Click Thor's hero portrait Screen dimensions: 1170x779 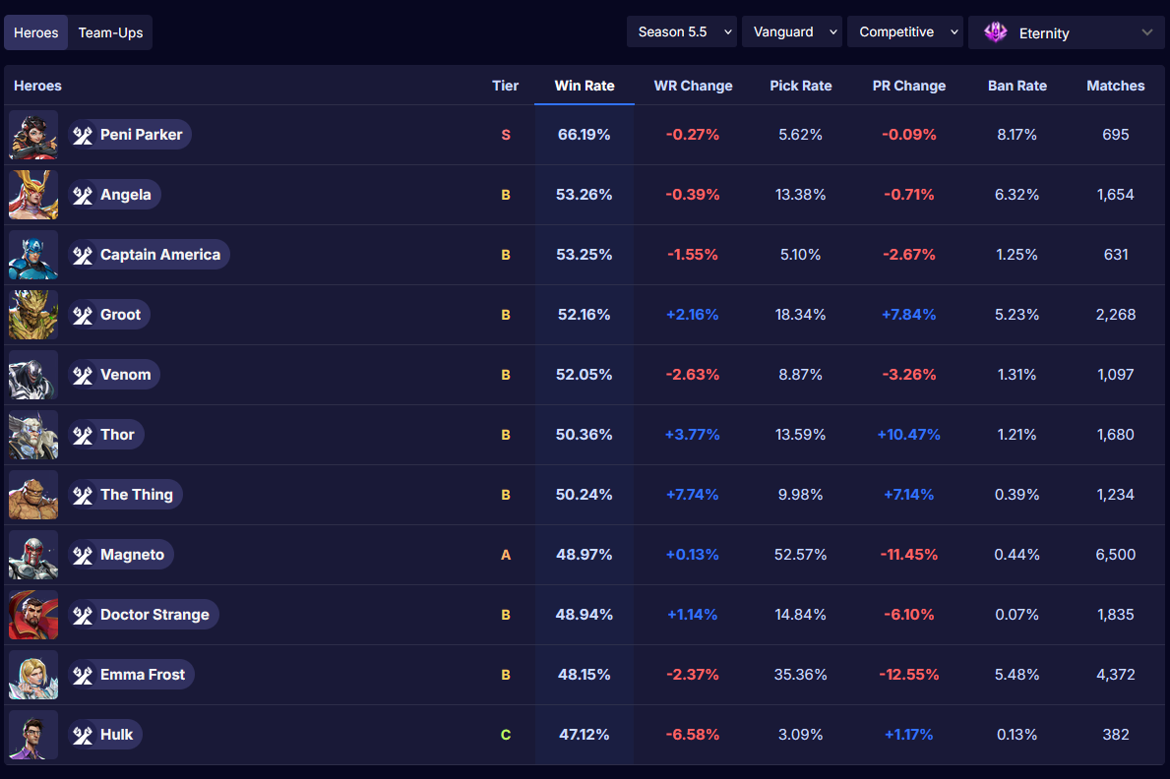tap(32, 435)
